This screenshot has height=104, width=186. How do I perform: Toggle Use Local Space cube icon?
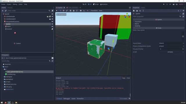tap(81, 11)
